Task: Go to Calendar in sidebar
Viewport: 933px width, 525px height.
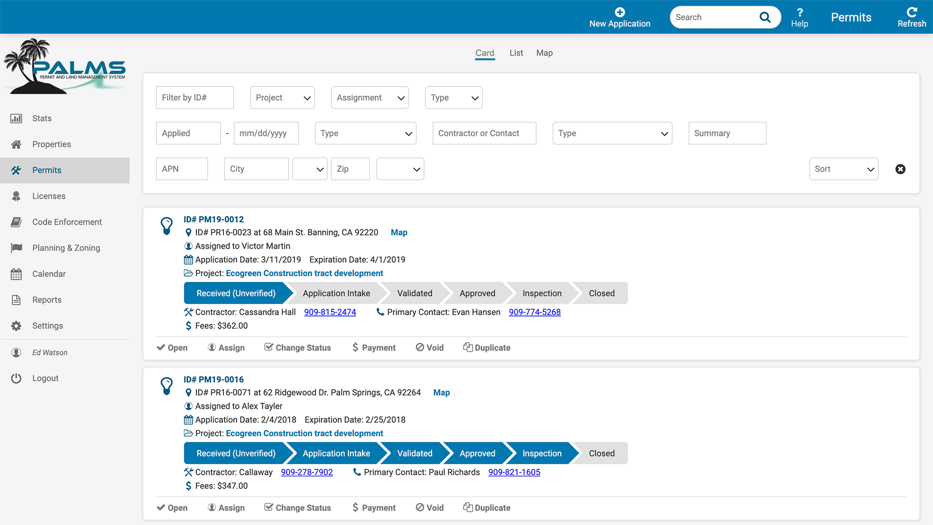Action: (x=49, y=274)
